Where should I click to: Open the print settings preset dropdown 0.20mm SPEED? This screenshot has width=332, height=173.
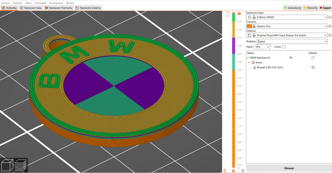coord(287,17)
